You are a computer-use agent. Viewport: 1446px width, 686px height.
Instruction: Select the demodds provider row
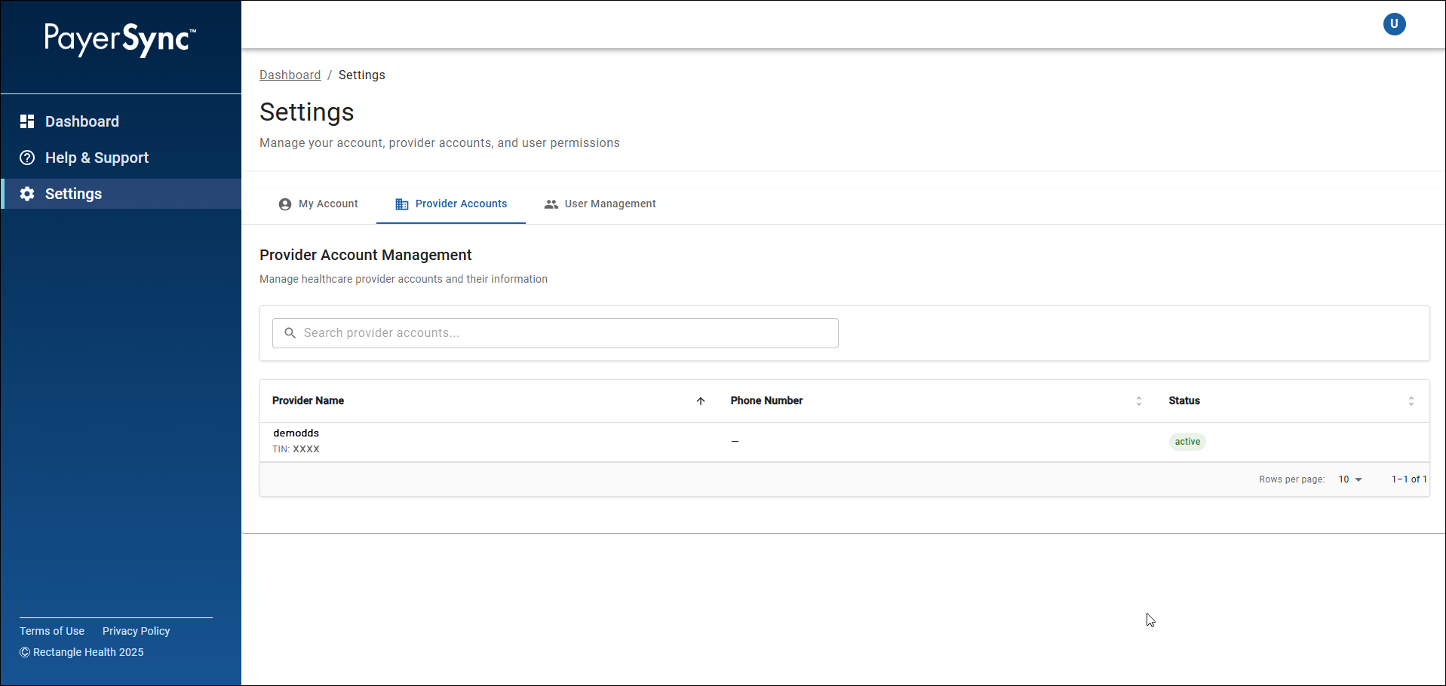point(845,442)
